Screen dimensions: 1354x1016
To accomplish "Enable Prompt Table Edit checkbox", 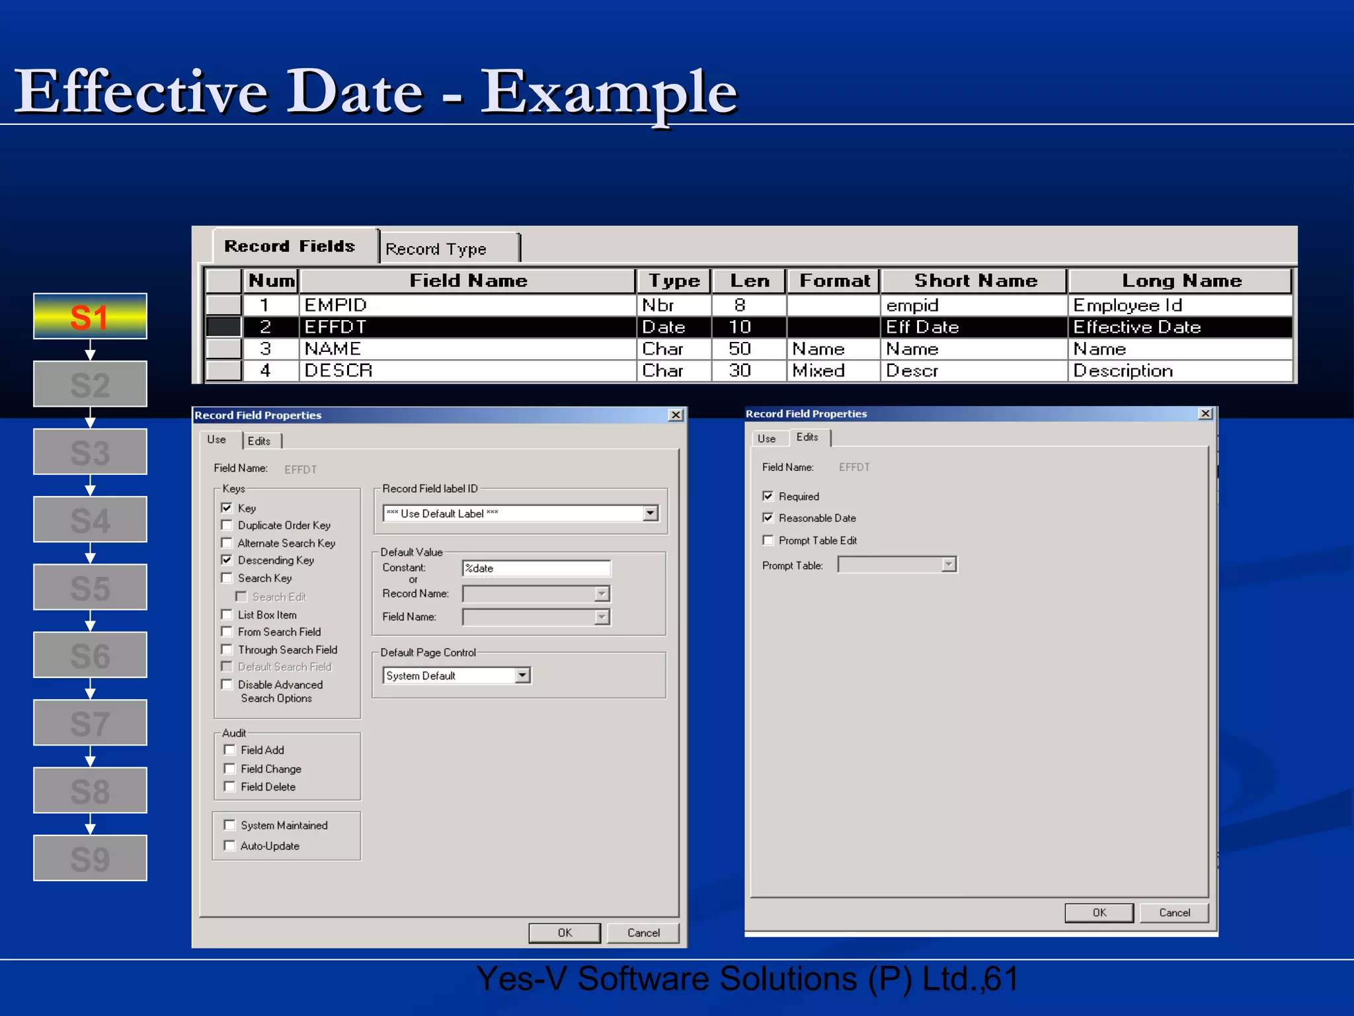I will [x=768, y=540].
